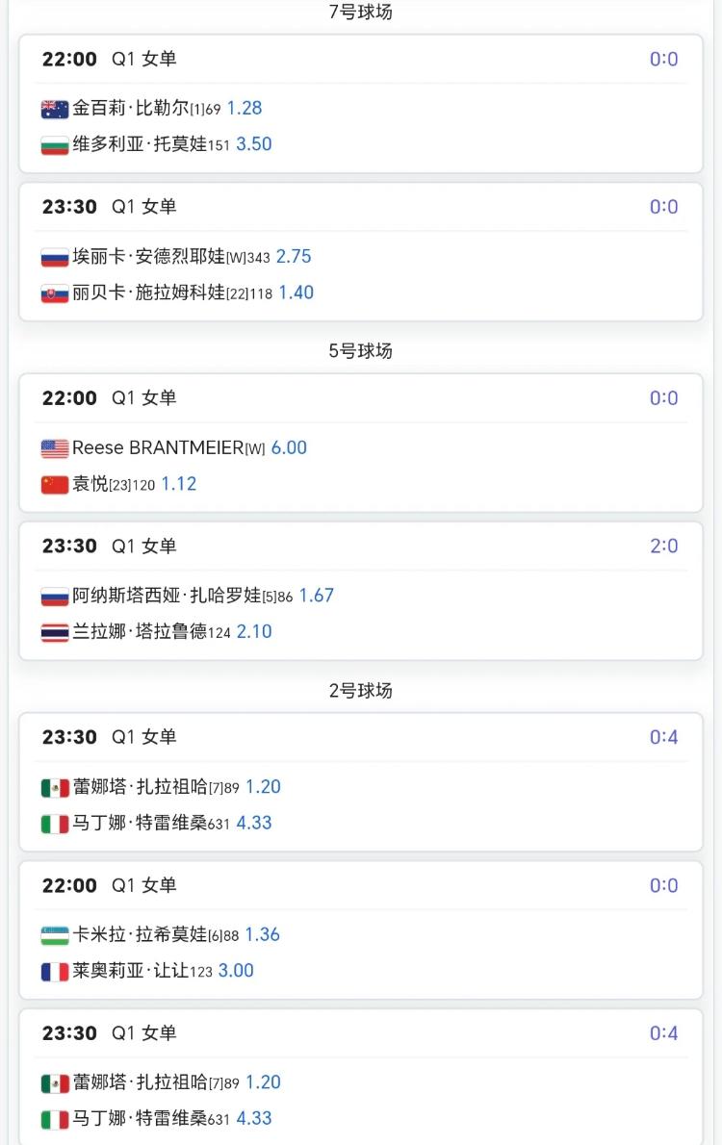722x1145 pixels.
Task: Open the 2:0 score in 扎哈罗娃 match
Action: click(x=663, y=546)
